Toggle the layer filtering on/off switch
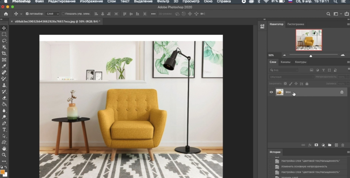 (349, 69)
